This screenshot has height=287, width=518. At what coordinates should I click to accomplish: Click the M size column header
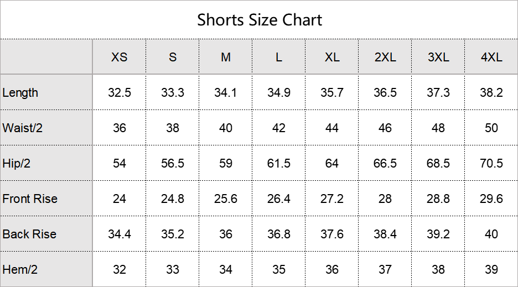(226, 58)
